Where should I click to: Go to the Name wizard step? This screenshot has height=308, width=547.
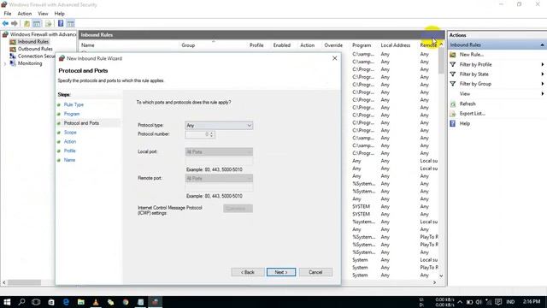pyautogui.click(x=69, y=160)
